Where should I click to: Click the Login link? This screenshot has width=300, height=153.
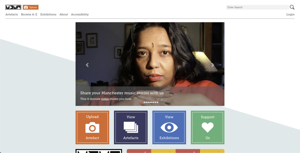pyautogui.click(x=291, y=14)
